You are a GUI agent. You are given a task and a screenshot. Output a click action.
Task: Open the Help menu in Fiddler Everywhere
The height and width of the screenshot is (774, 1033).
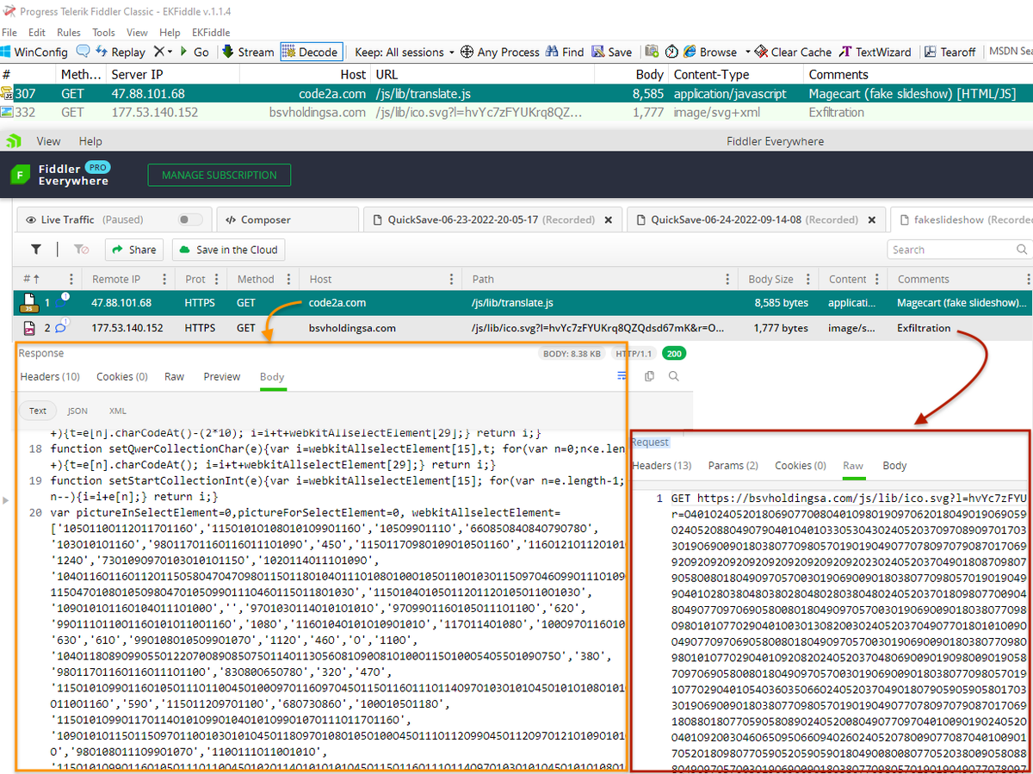pyautogui.click(x=90, y=141)
